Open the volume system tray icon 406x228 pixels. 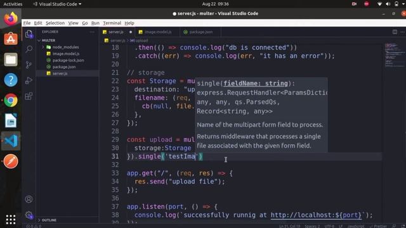tap(388, 4)
